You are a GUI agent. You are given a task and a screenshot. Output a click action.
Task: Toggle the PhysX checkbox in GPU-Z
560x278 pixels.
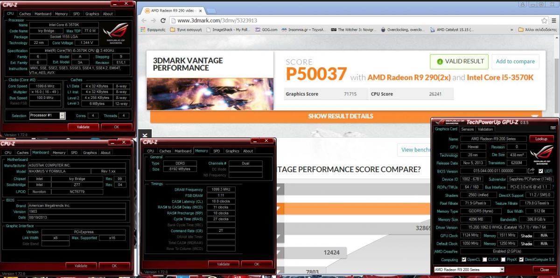click(x=503, y=259)
